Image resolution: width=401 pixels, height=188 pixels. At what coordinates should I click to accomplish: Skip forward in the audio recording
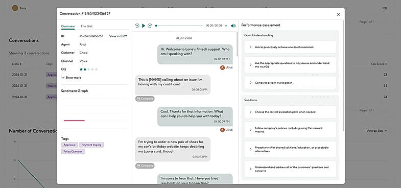click(x=150, y=26)
